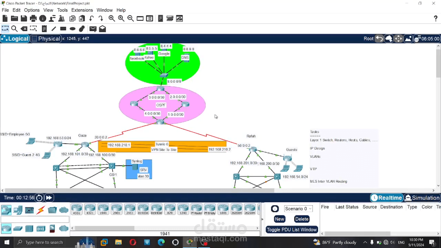Place a Note with the note tool
The height and width of the screenshot is (248, 441).
[x=44, y=29]
